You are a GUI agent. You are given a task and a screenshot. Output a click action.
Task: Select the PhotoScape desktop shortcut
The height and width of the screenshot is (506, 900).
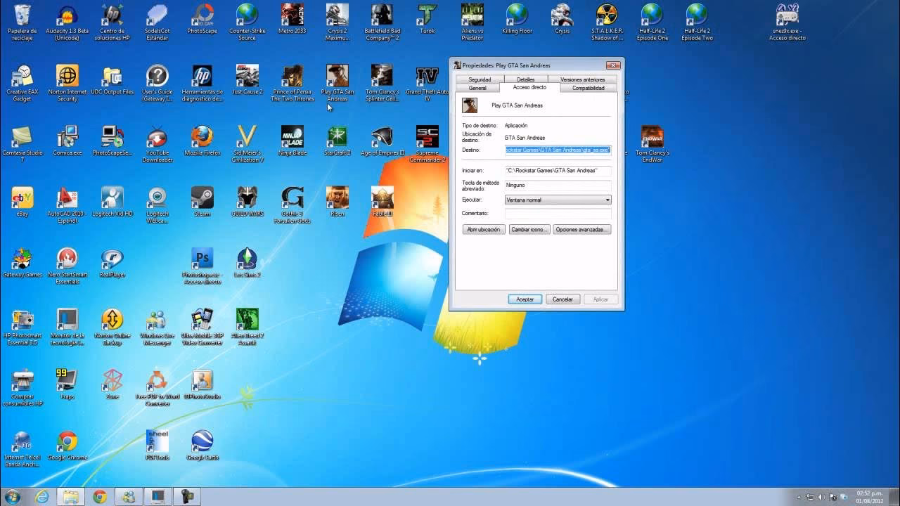point(202,19)
